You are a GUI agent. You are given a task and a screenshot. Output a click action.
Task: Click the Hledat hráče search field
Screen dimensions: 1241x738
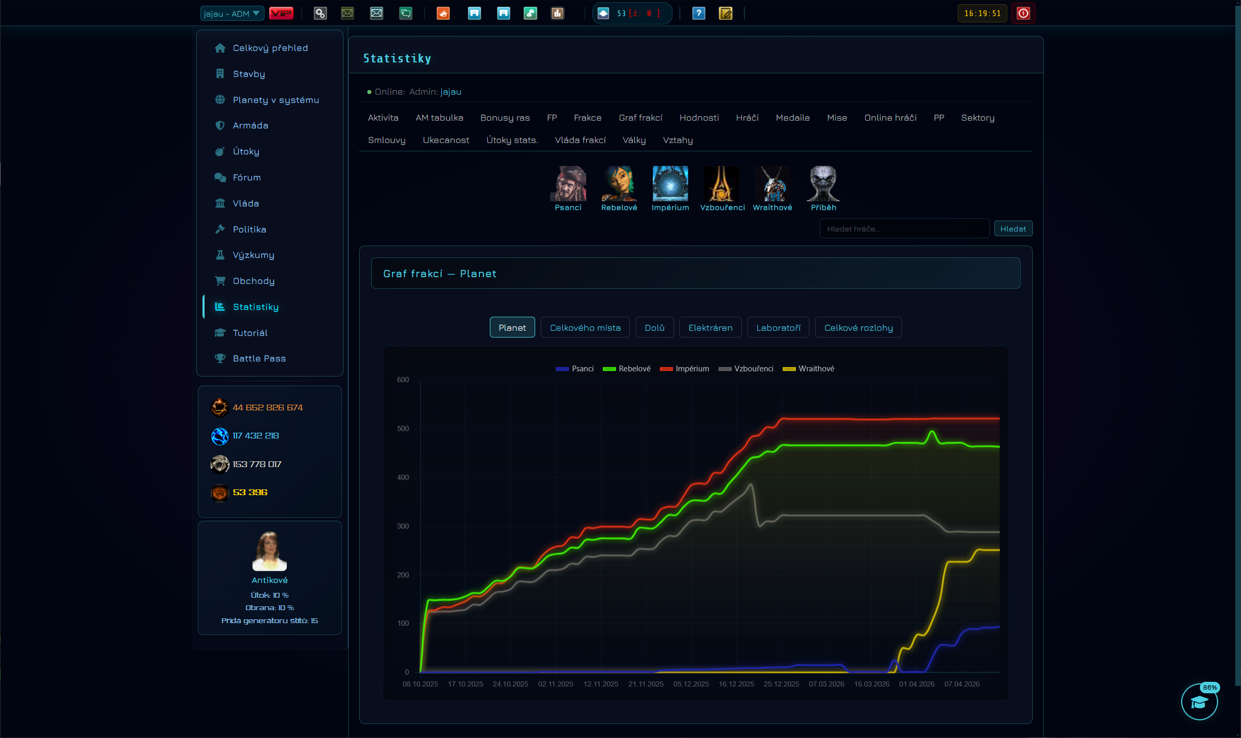coord(904,229)
